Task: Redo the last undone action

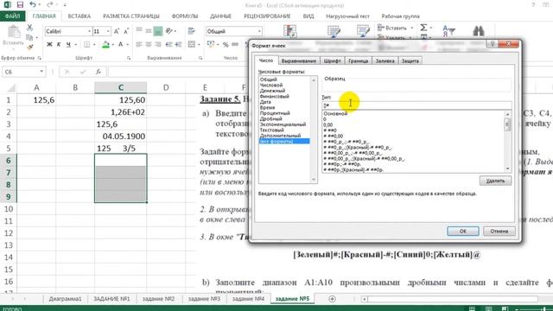Action: 50,4
